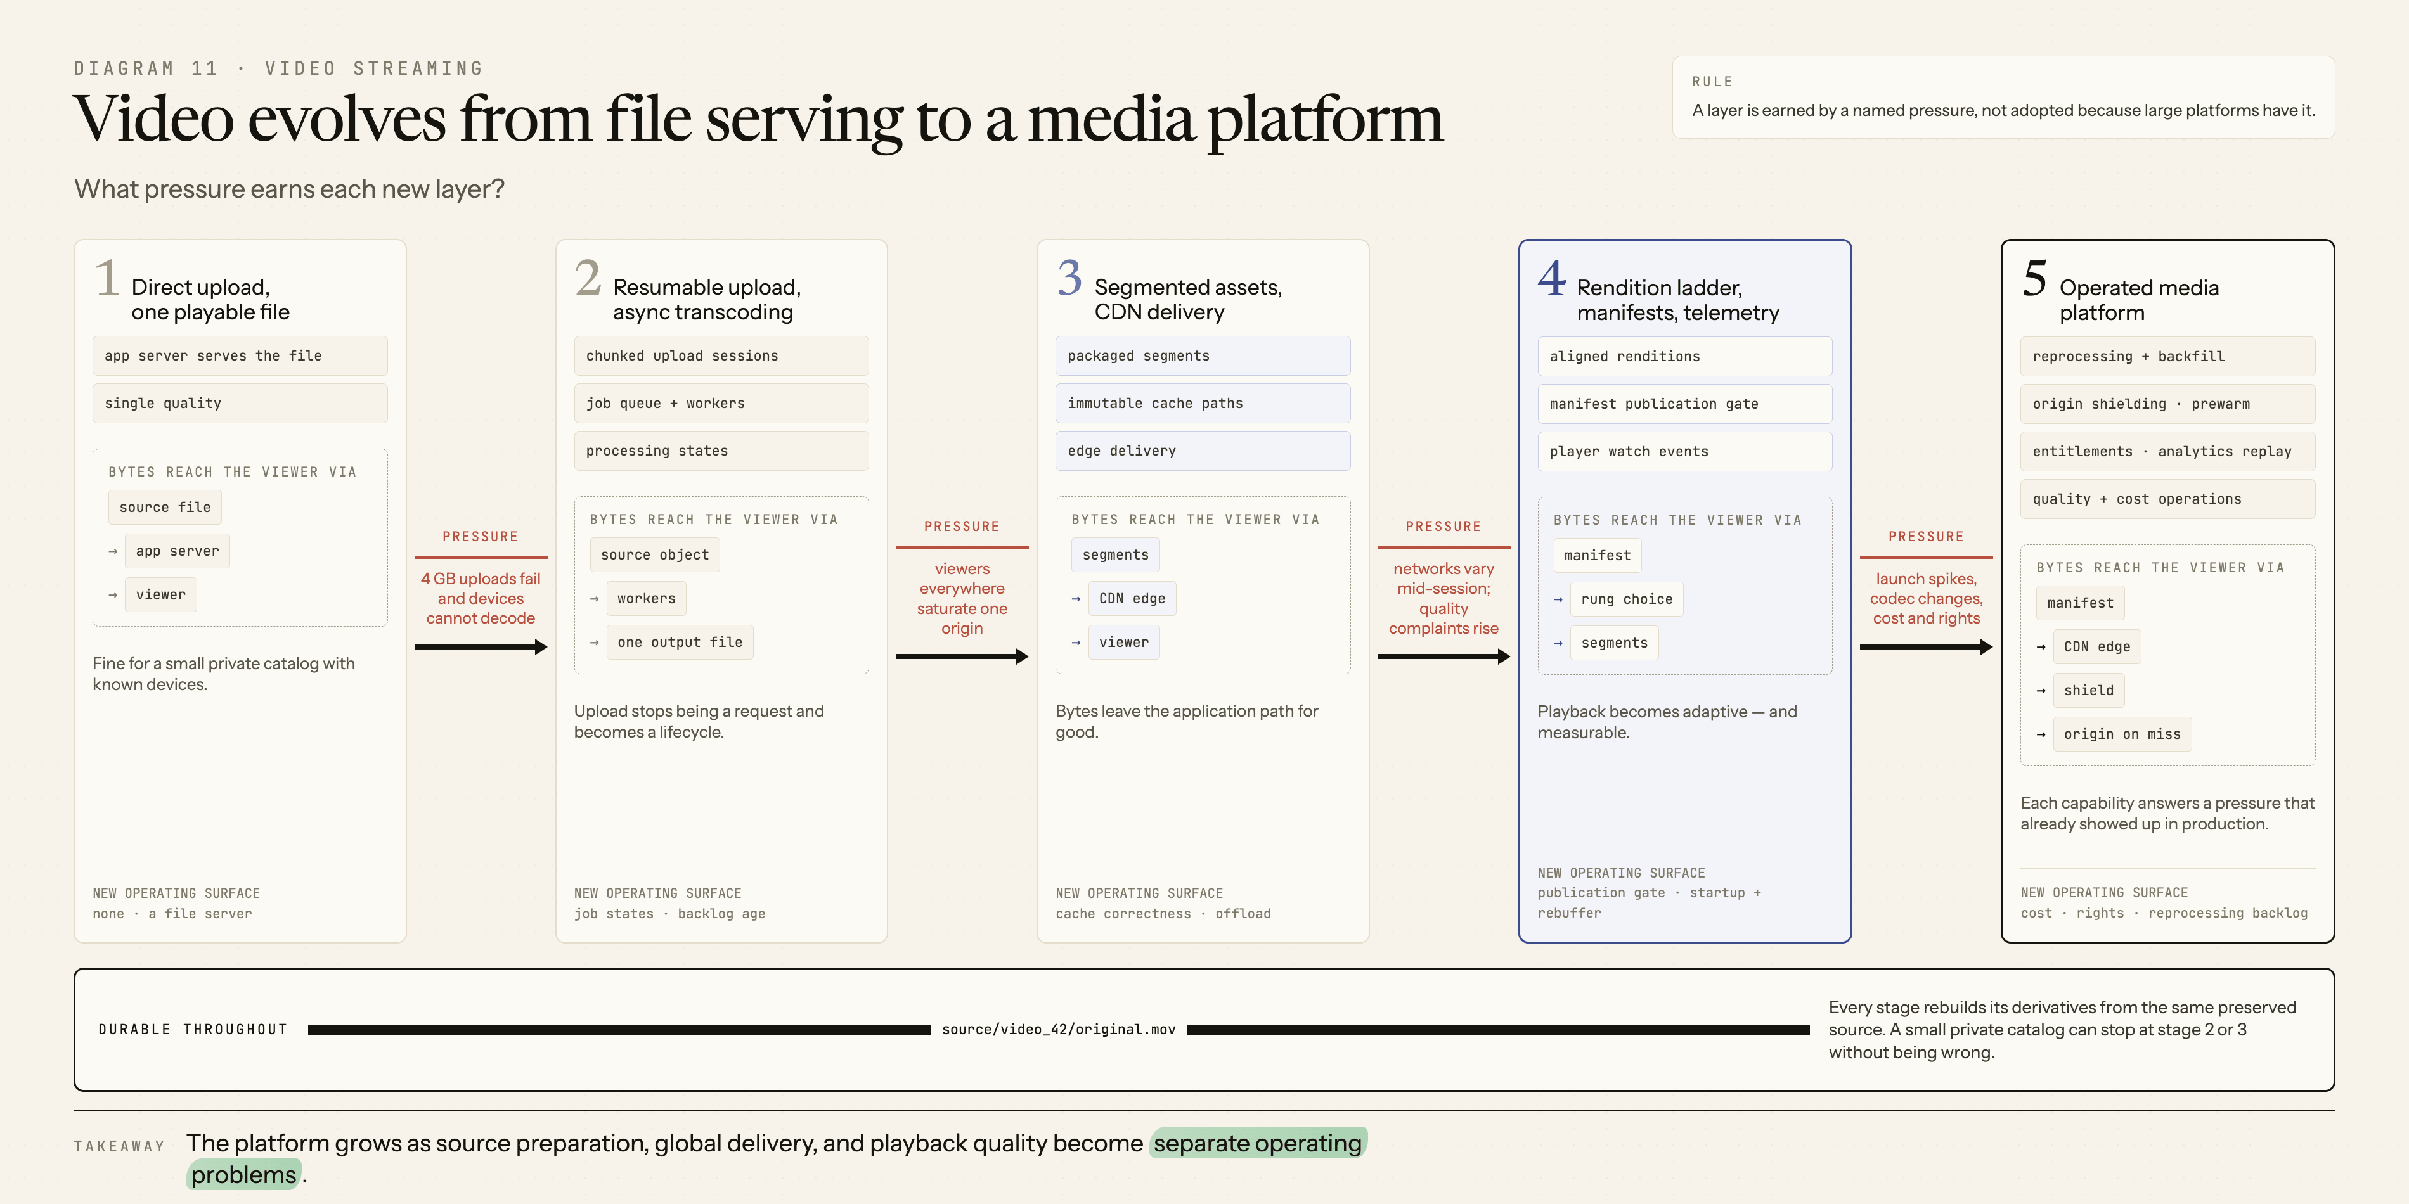The image size is (2409, 1204).
Task: Click the 'edge delivery' chip
Action: pyautogui.click(x=1203, y=451)
